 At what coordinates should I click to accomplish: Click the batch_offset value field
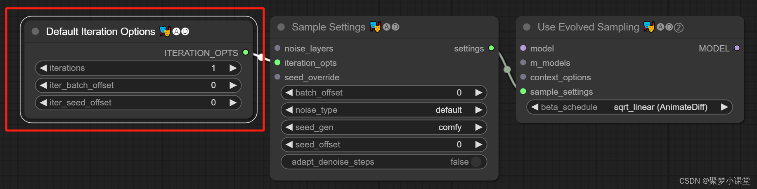(384, 93)
